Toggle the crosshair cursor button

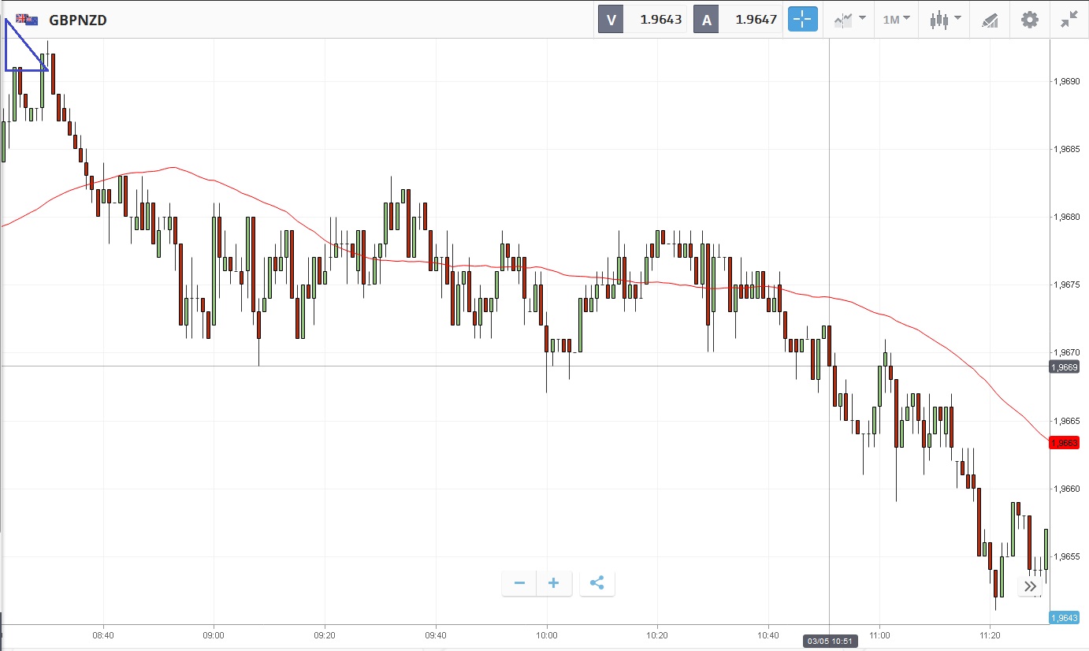803,20
